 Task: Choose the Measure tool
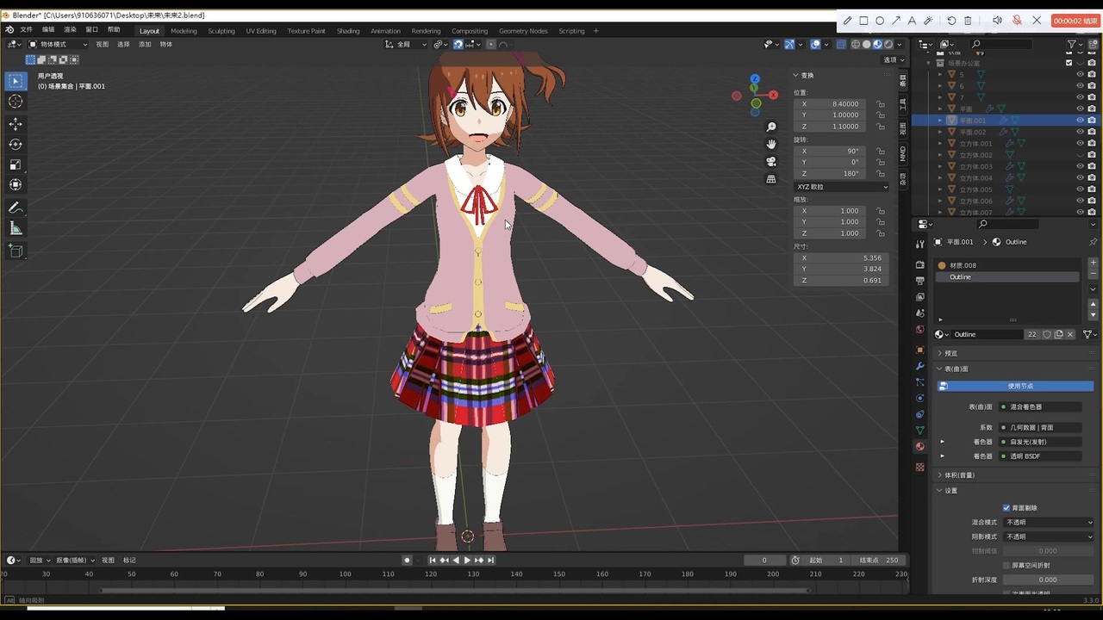tap(16, 228)
